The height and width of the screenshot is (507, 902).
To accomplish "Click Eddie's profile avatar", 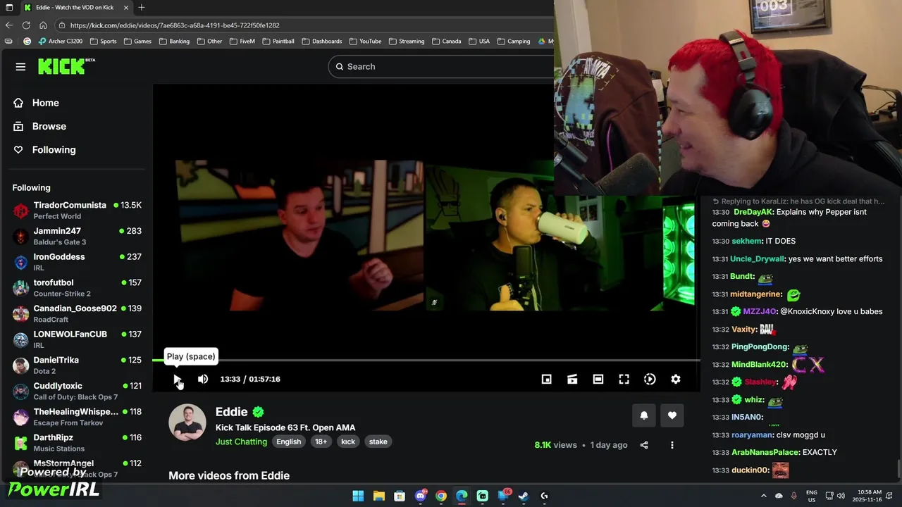I will coord(187,423).
